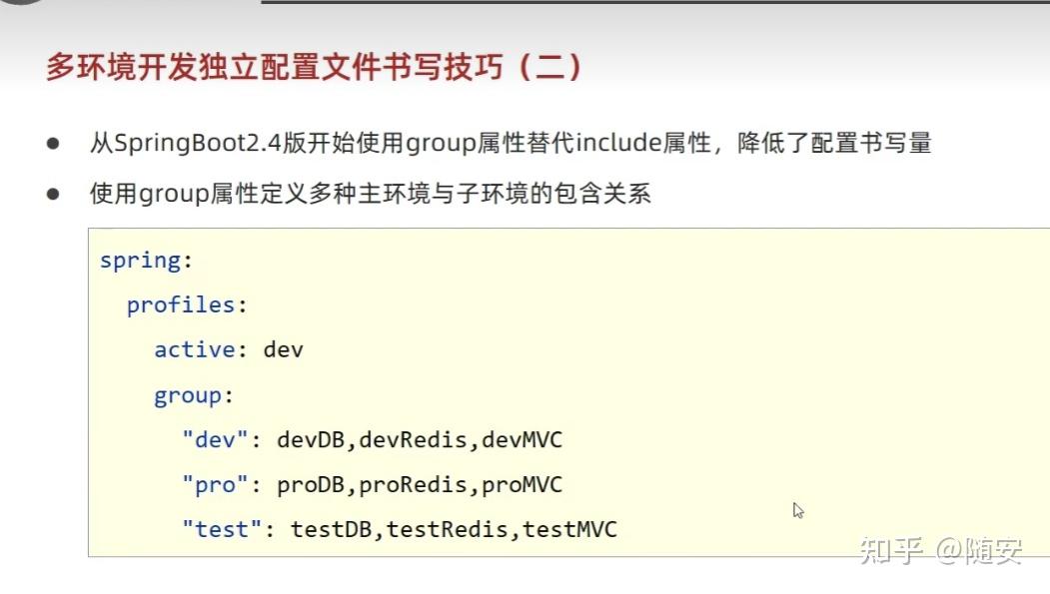Click the 'group:' key in the code
The width and height of the screenshot is (1050, 594).
(x=194, y=396)
